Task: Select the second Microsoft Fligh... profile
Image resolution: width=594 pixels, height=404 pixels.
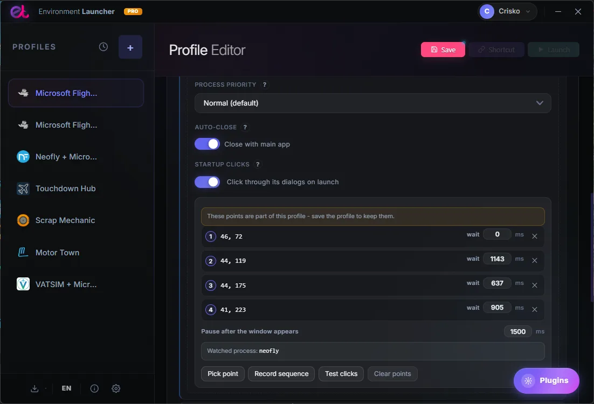Action: [76, 125]
